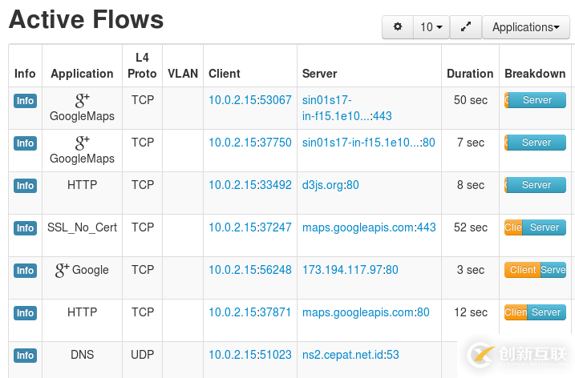This screenshot has height=378, width=575.
Task: Click the gear settings icon button
Action: [x=398, y=27]
